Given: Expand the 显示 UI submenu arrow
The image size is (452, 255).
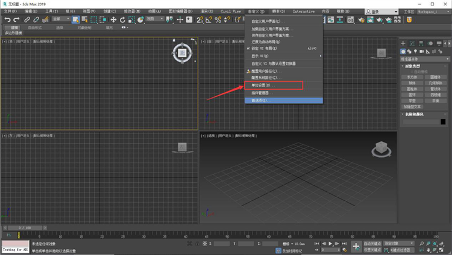Looking at the screenshot, I should 320,56.
